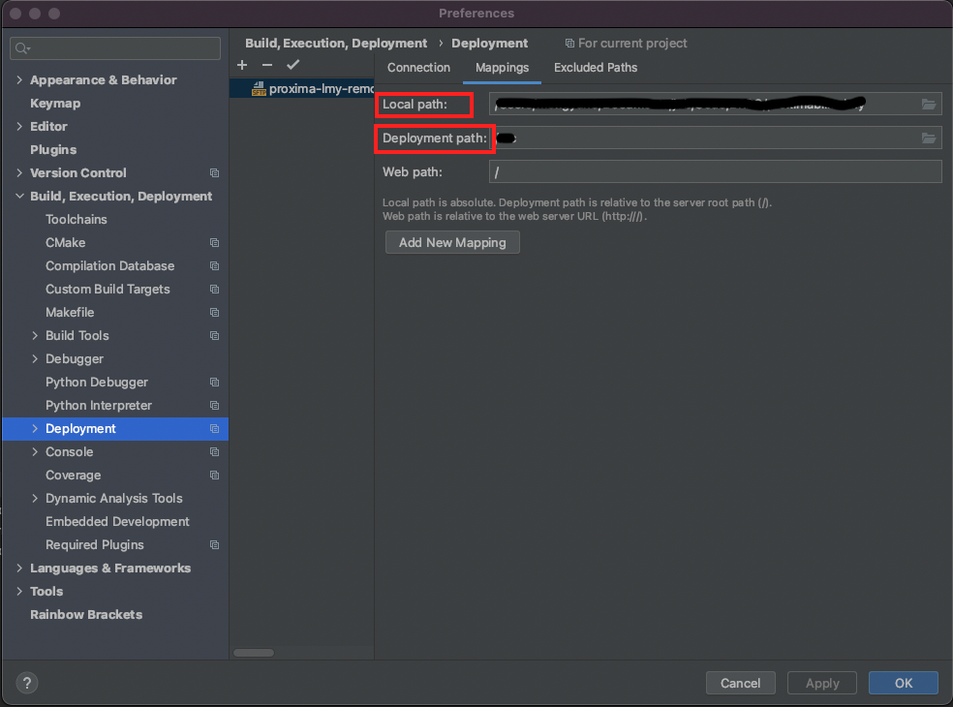This screenshot has width=953, height=707.
Task: Click the magnifier in the settings search box
Action: [19, 47]
